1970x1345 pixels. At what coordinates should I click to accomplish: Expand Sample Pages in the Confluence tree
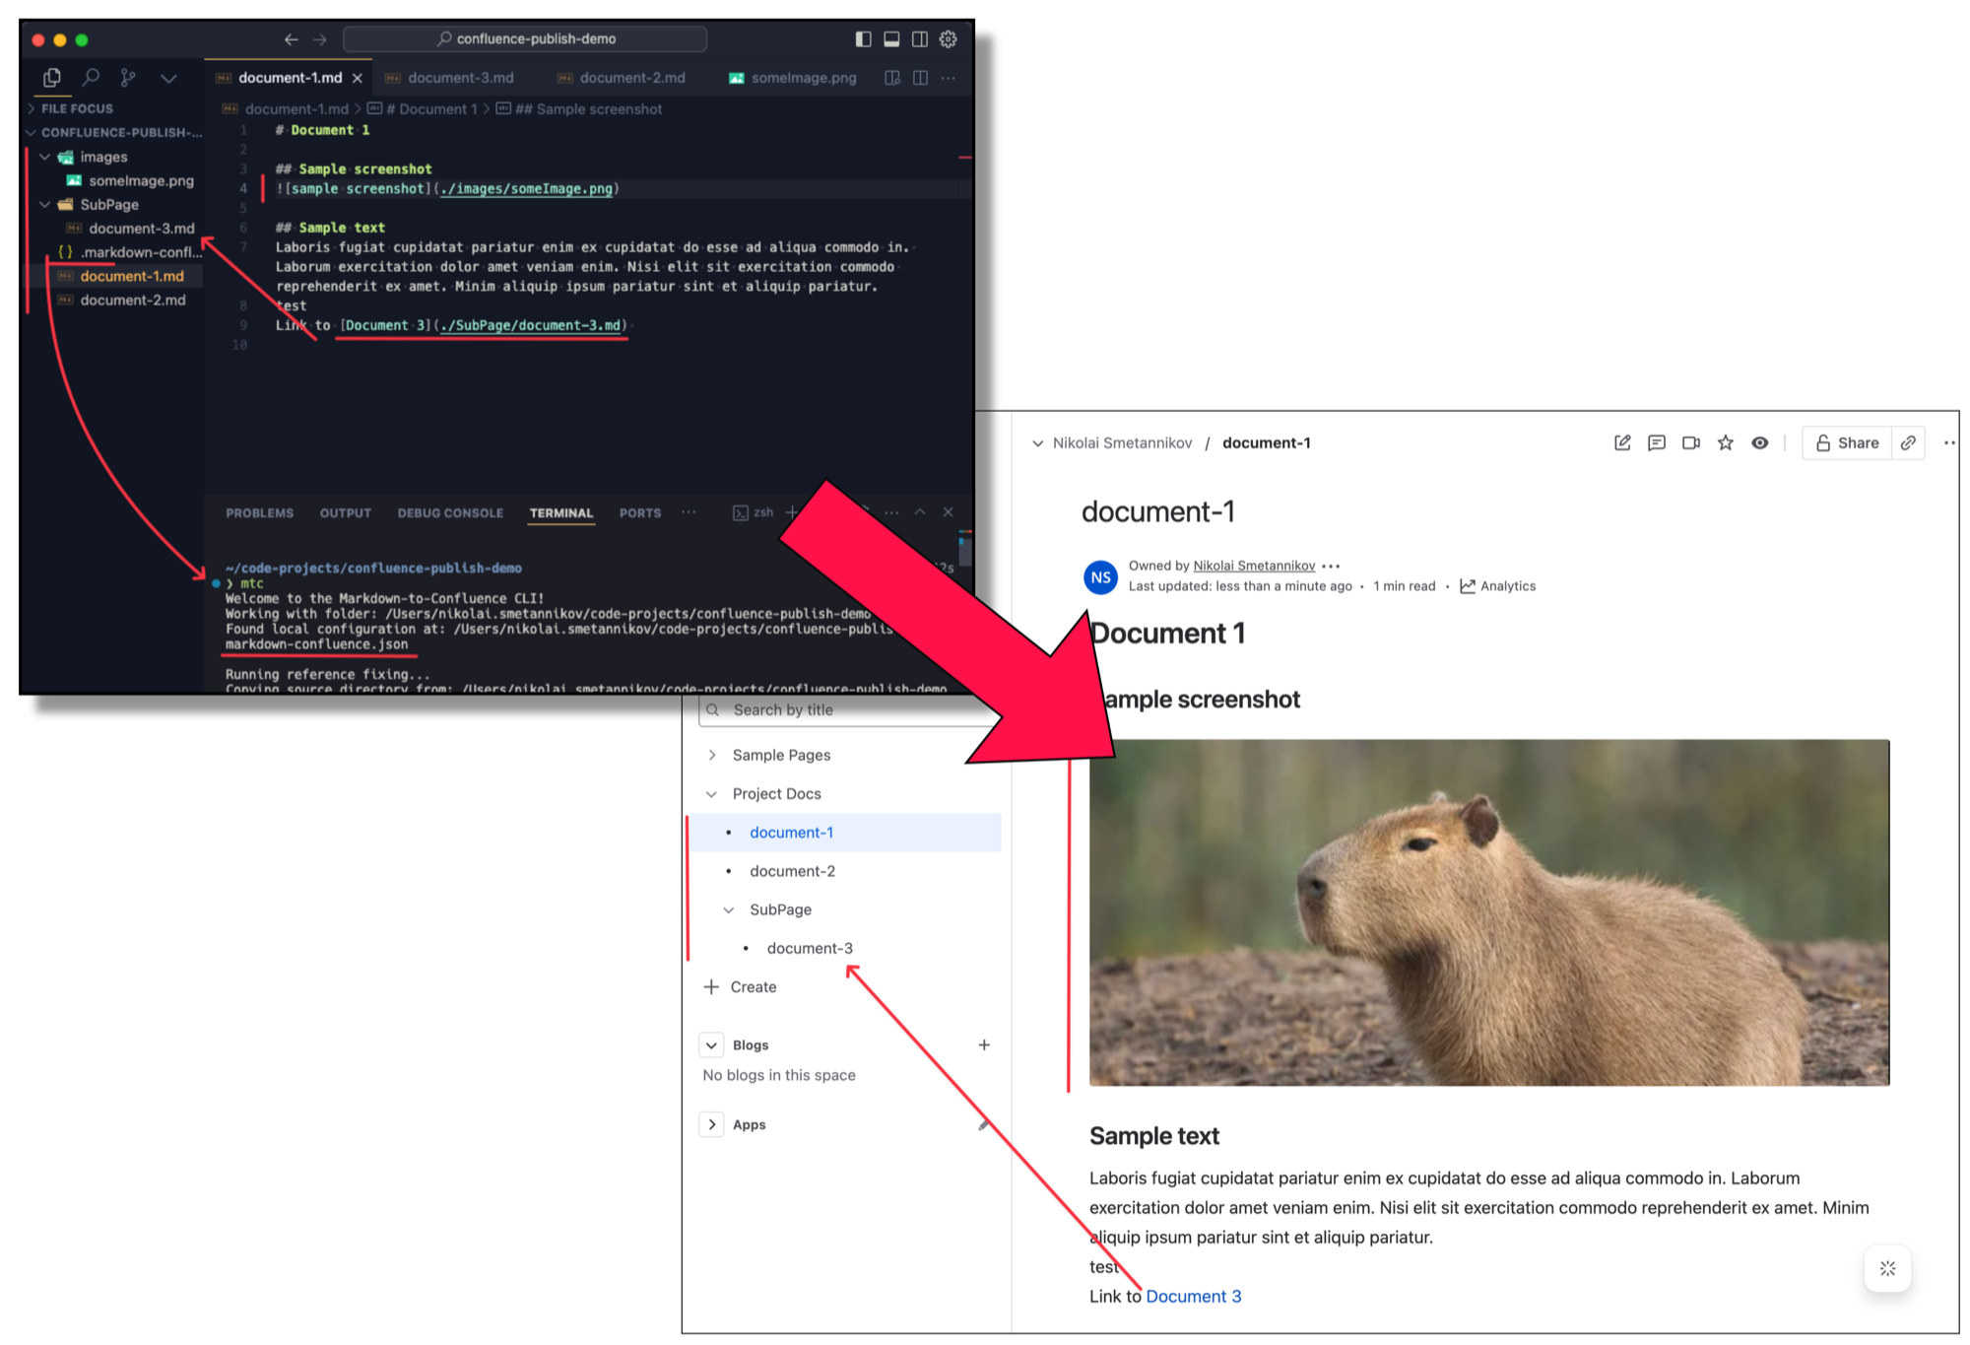pyautogui.click(x=712, y=755)
